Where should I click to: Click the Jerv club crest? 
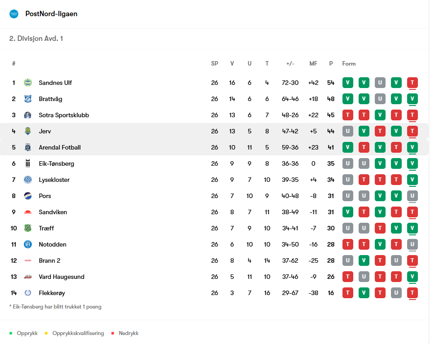28,131
